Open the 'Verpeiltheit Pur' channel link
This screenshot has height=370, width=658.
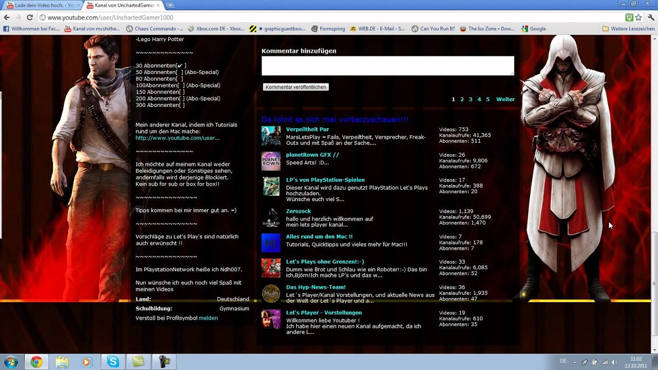[x=307, y=129]
